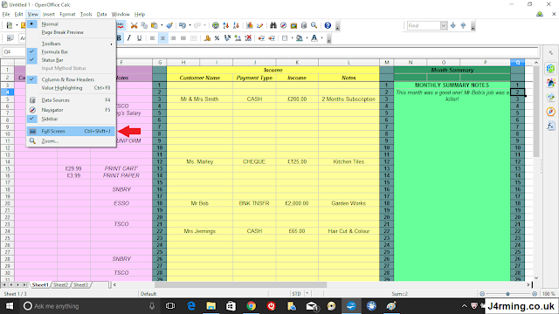The width and height of the screenshot is (559, 314).
Task: Click the Cut scissors icon in toolbar
Action: tap(134, 25)
